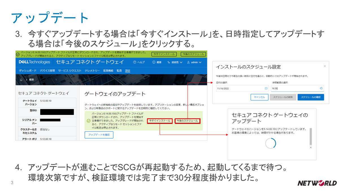The width and height of the screenshot is (339, 191).
Task: Click the 時間範囲の選択 field showing 16:30
Action: click(297, 88)
